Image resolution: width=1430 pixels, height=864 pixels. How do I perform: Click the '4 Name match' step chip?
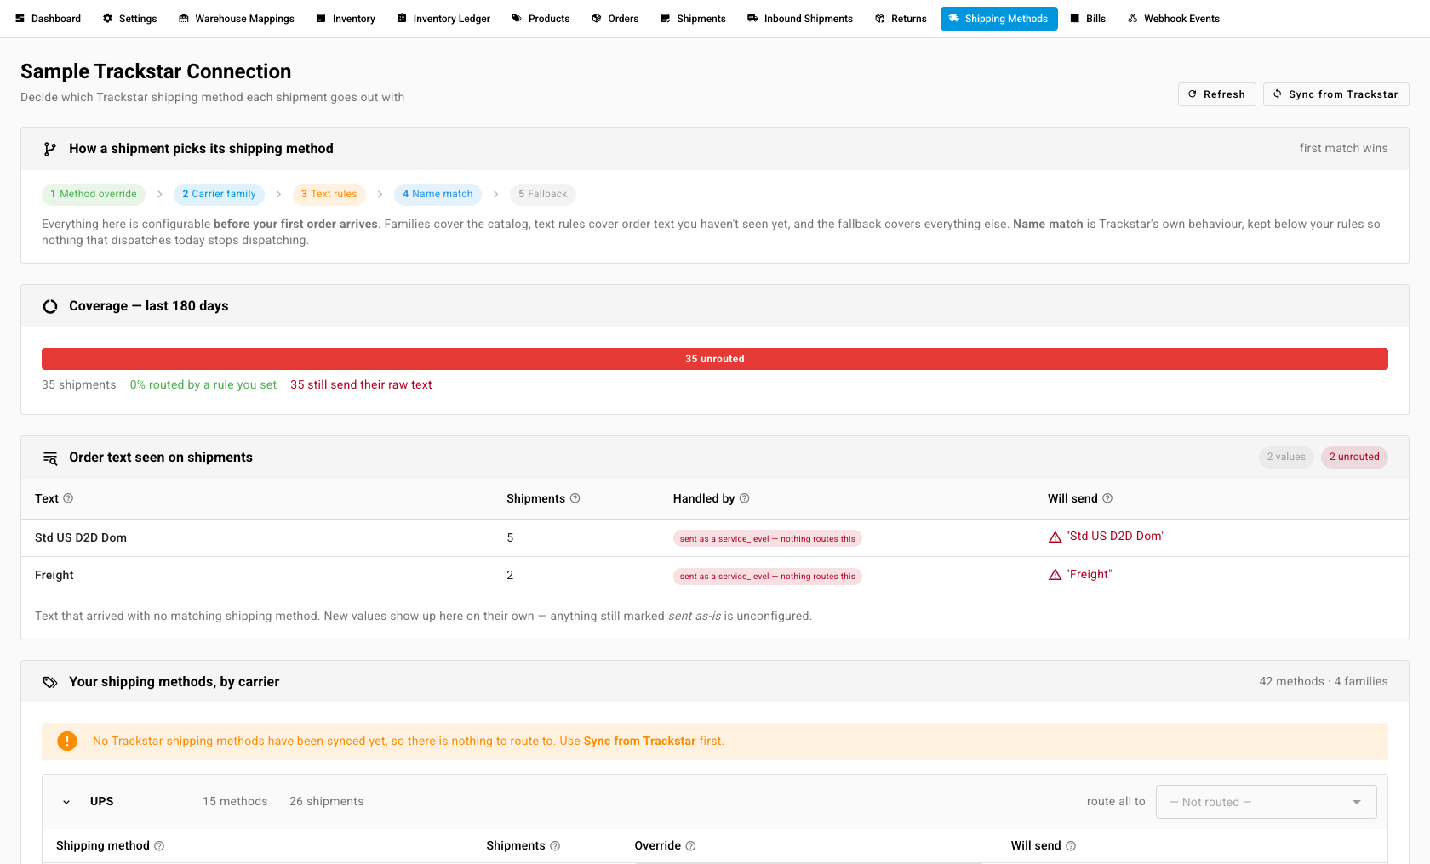[438, 195]
